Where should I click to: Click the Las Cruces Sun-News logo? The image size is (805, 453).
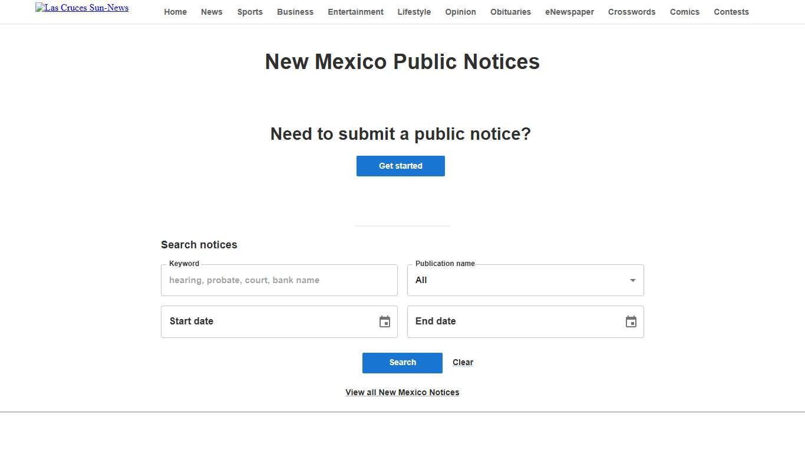click(82, 8)
